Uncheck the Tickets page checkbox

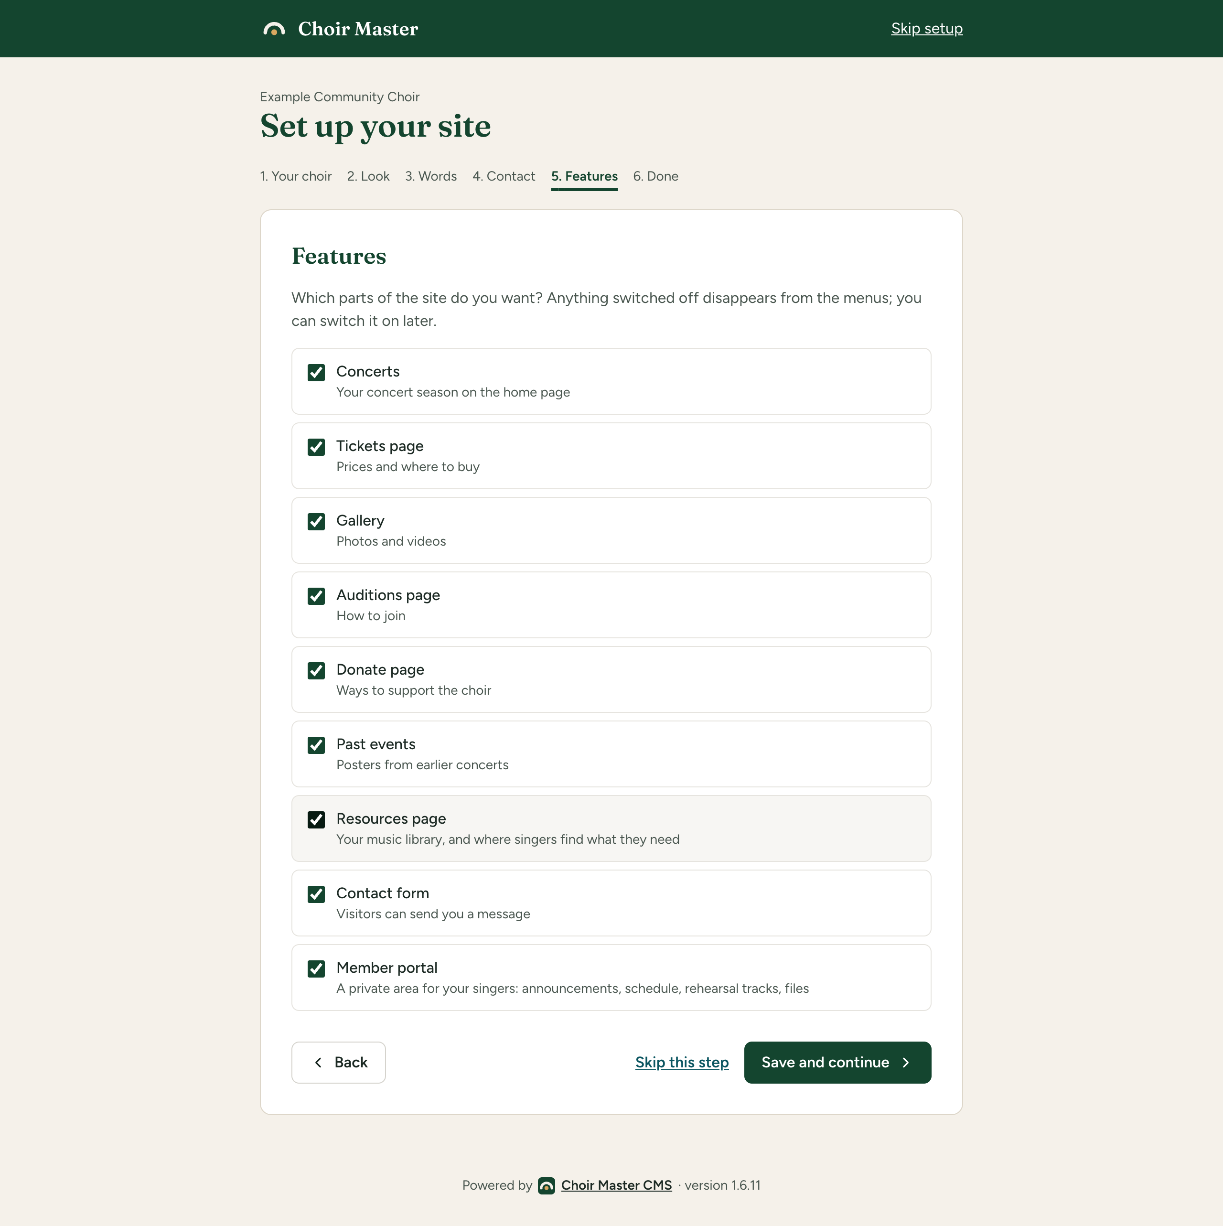[316, 447]
